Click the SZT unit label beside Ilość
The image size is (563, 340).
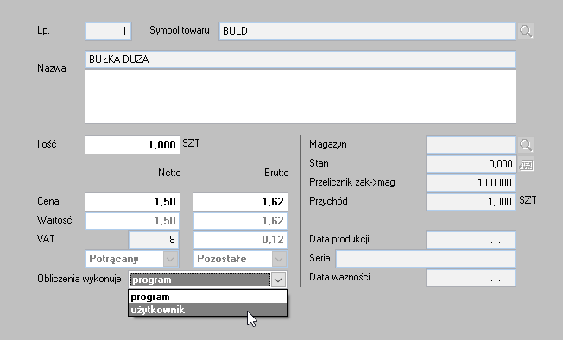[x=191, y=143]
